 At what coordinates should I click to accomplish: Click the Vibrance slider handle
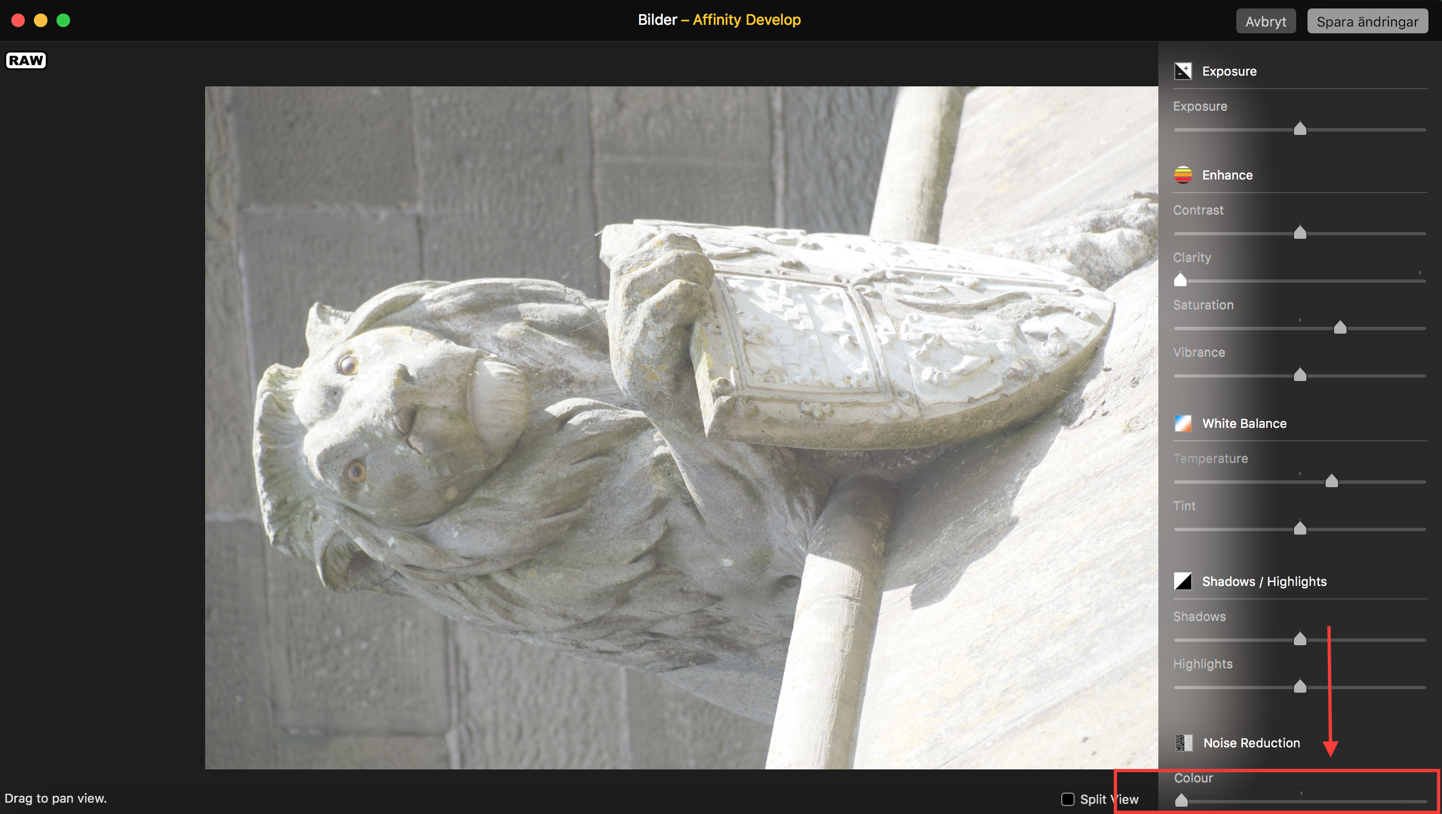point(1300,375)
